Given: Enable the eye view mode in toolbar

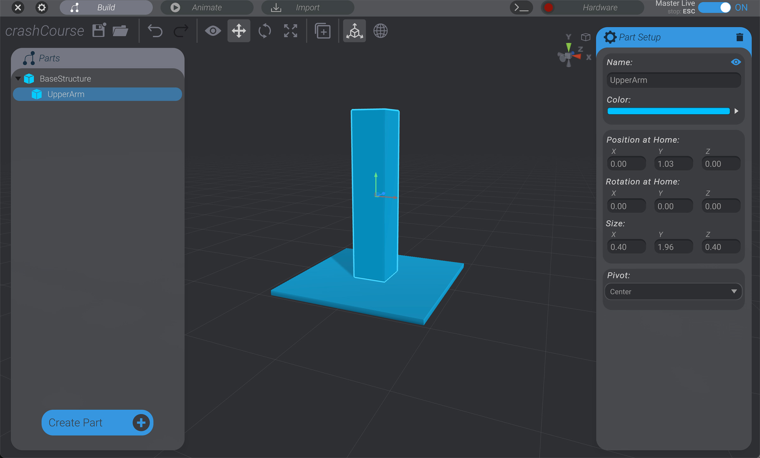Looking at the screenshot, I should coord(213,31).
